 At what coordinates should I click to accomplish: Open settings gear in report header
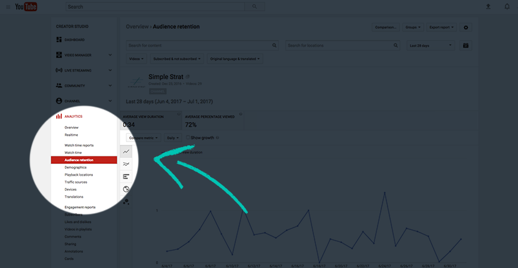(466, 27)
